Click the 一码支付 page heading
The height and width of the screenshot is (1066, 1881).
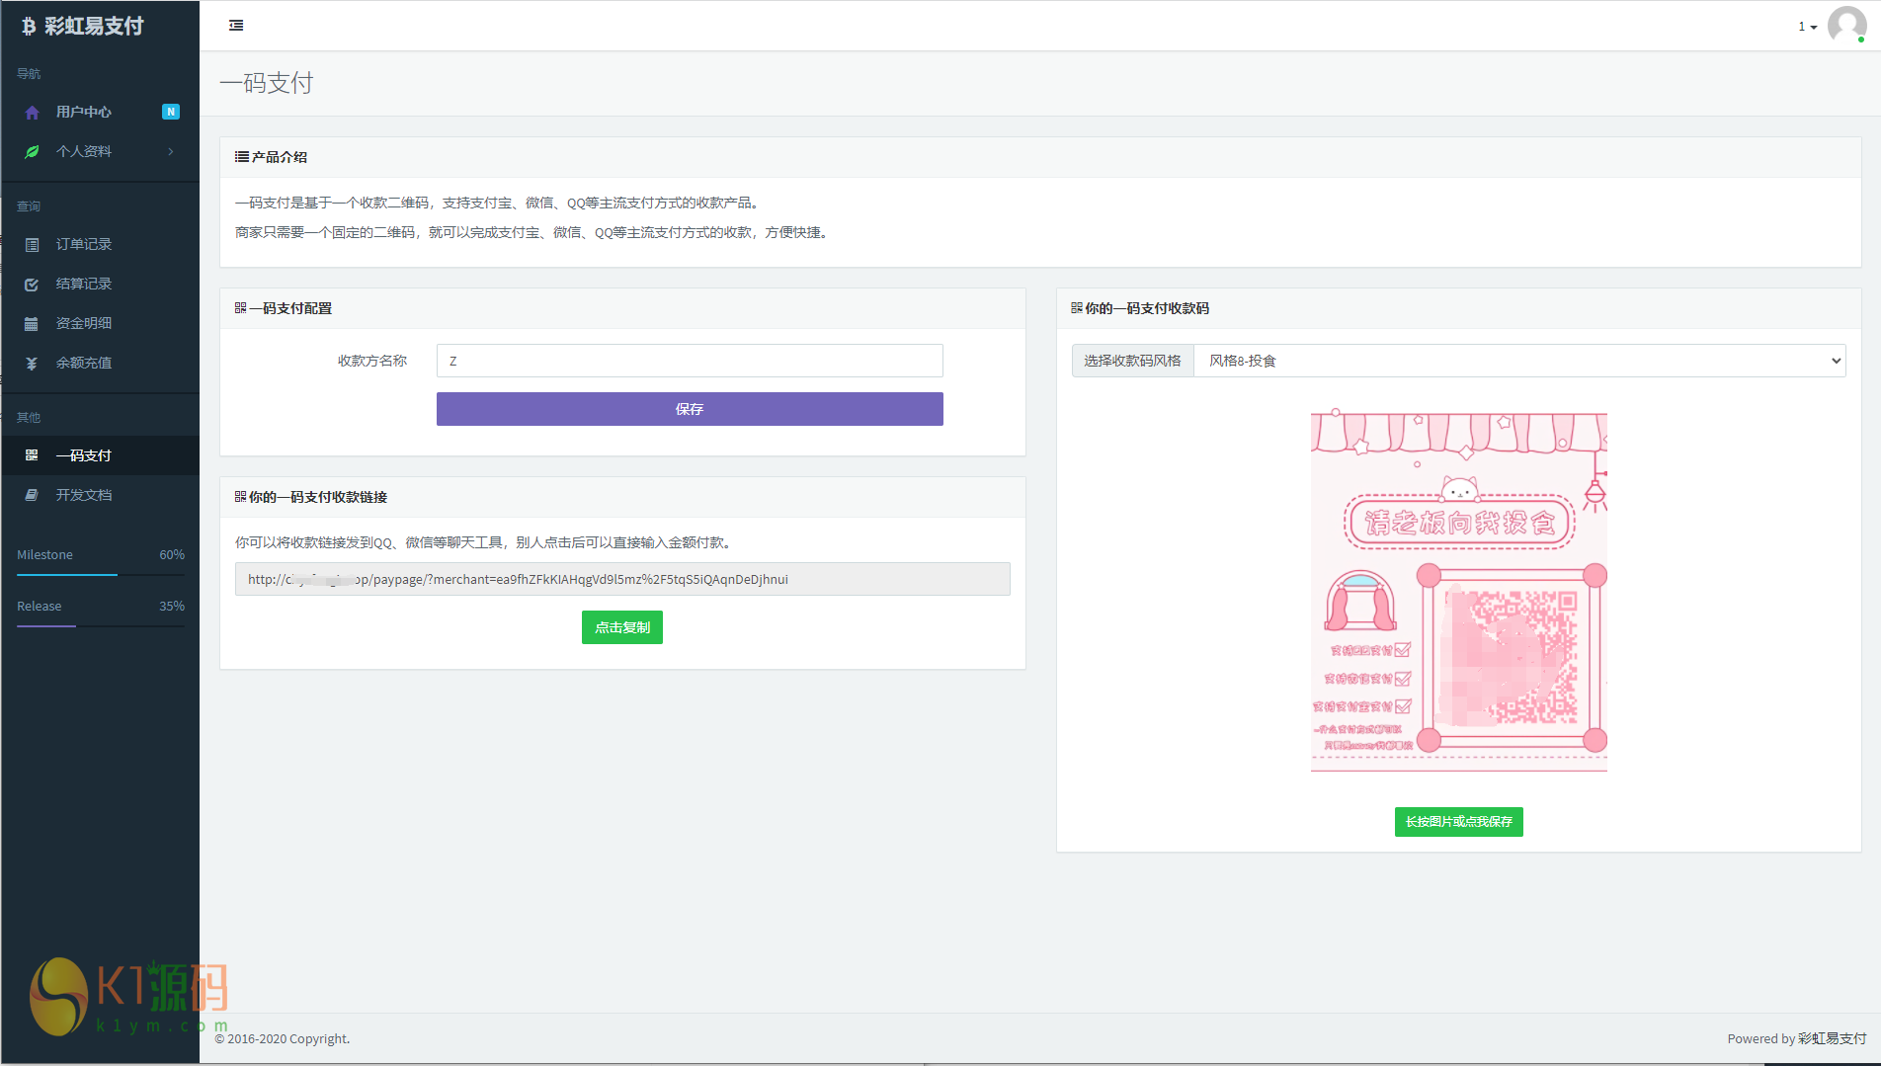(267, 83)
